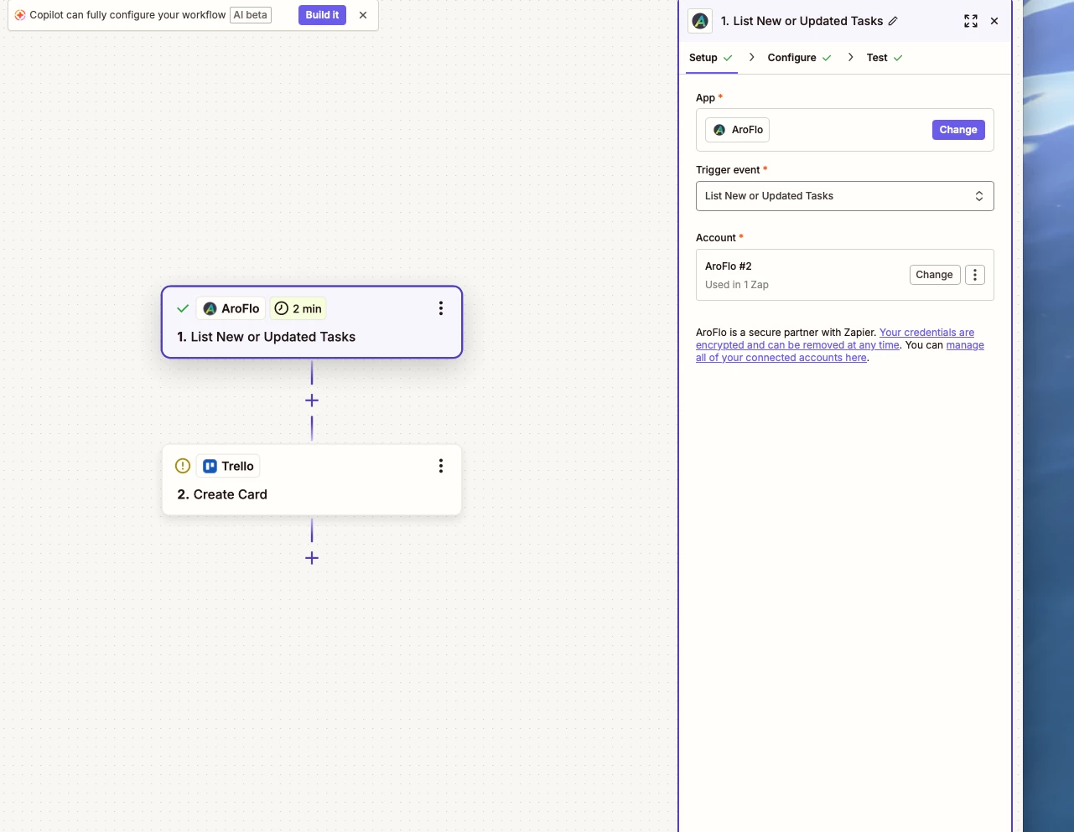Rename step using the pencil icon
Viewport: 1074px width, 832px height.
893,21
